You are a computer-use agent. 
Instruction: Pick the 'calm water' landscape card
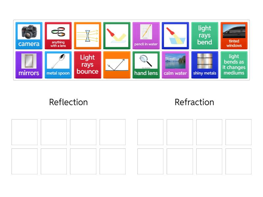click(x=175, y=65)
